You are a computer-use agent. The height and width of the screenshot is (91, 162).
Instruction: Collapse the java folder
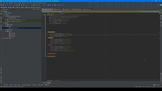4,15
